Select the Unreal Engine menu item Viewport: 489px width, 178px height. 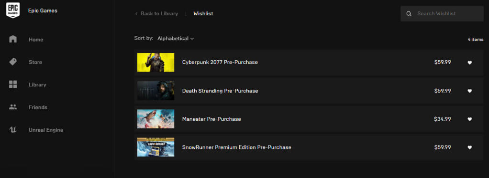[x=46, y=130]
